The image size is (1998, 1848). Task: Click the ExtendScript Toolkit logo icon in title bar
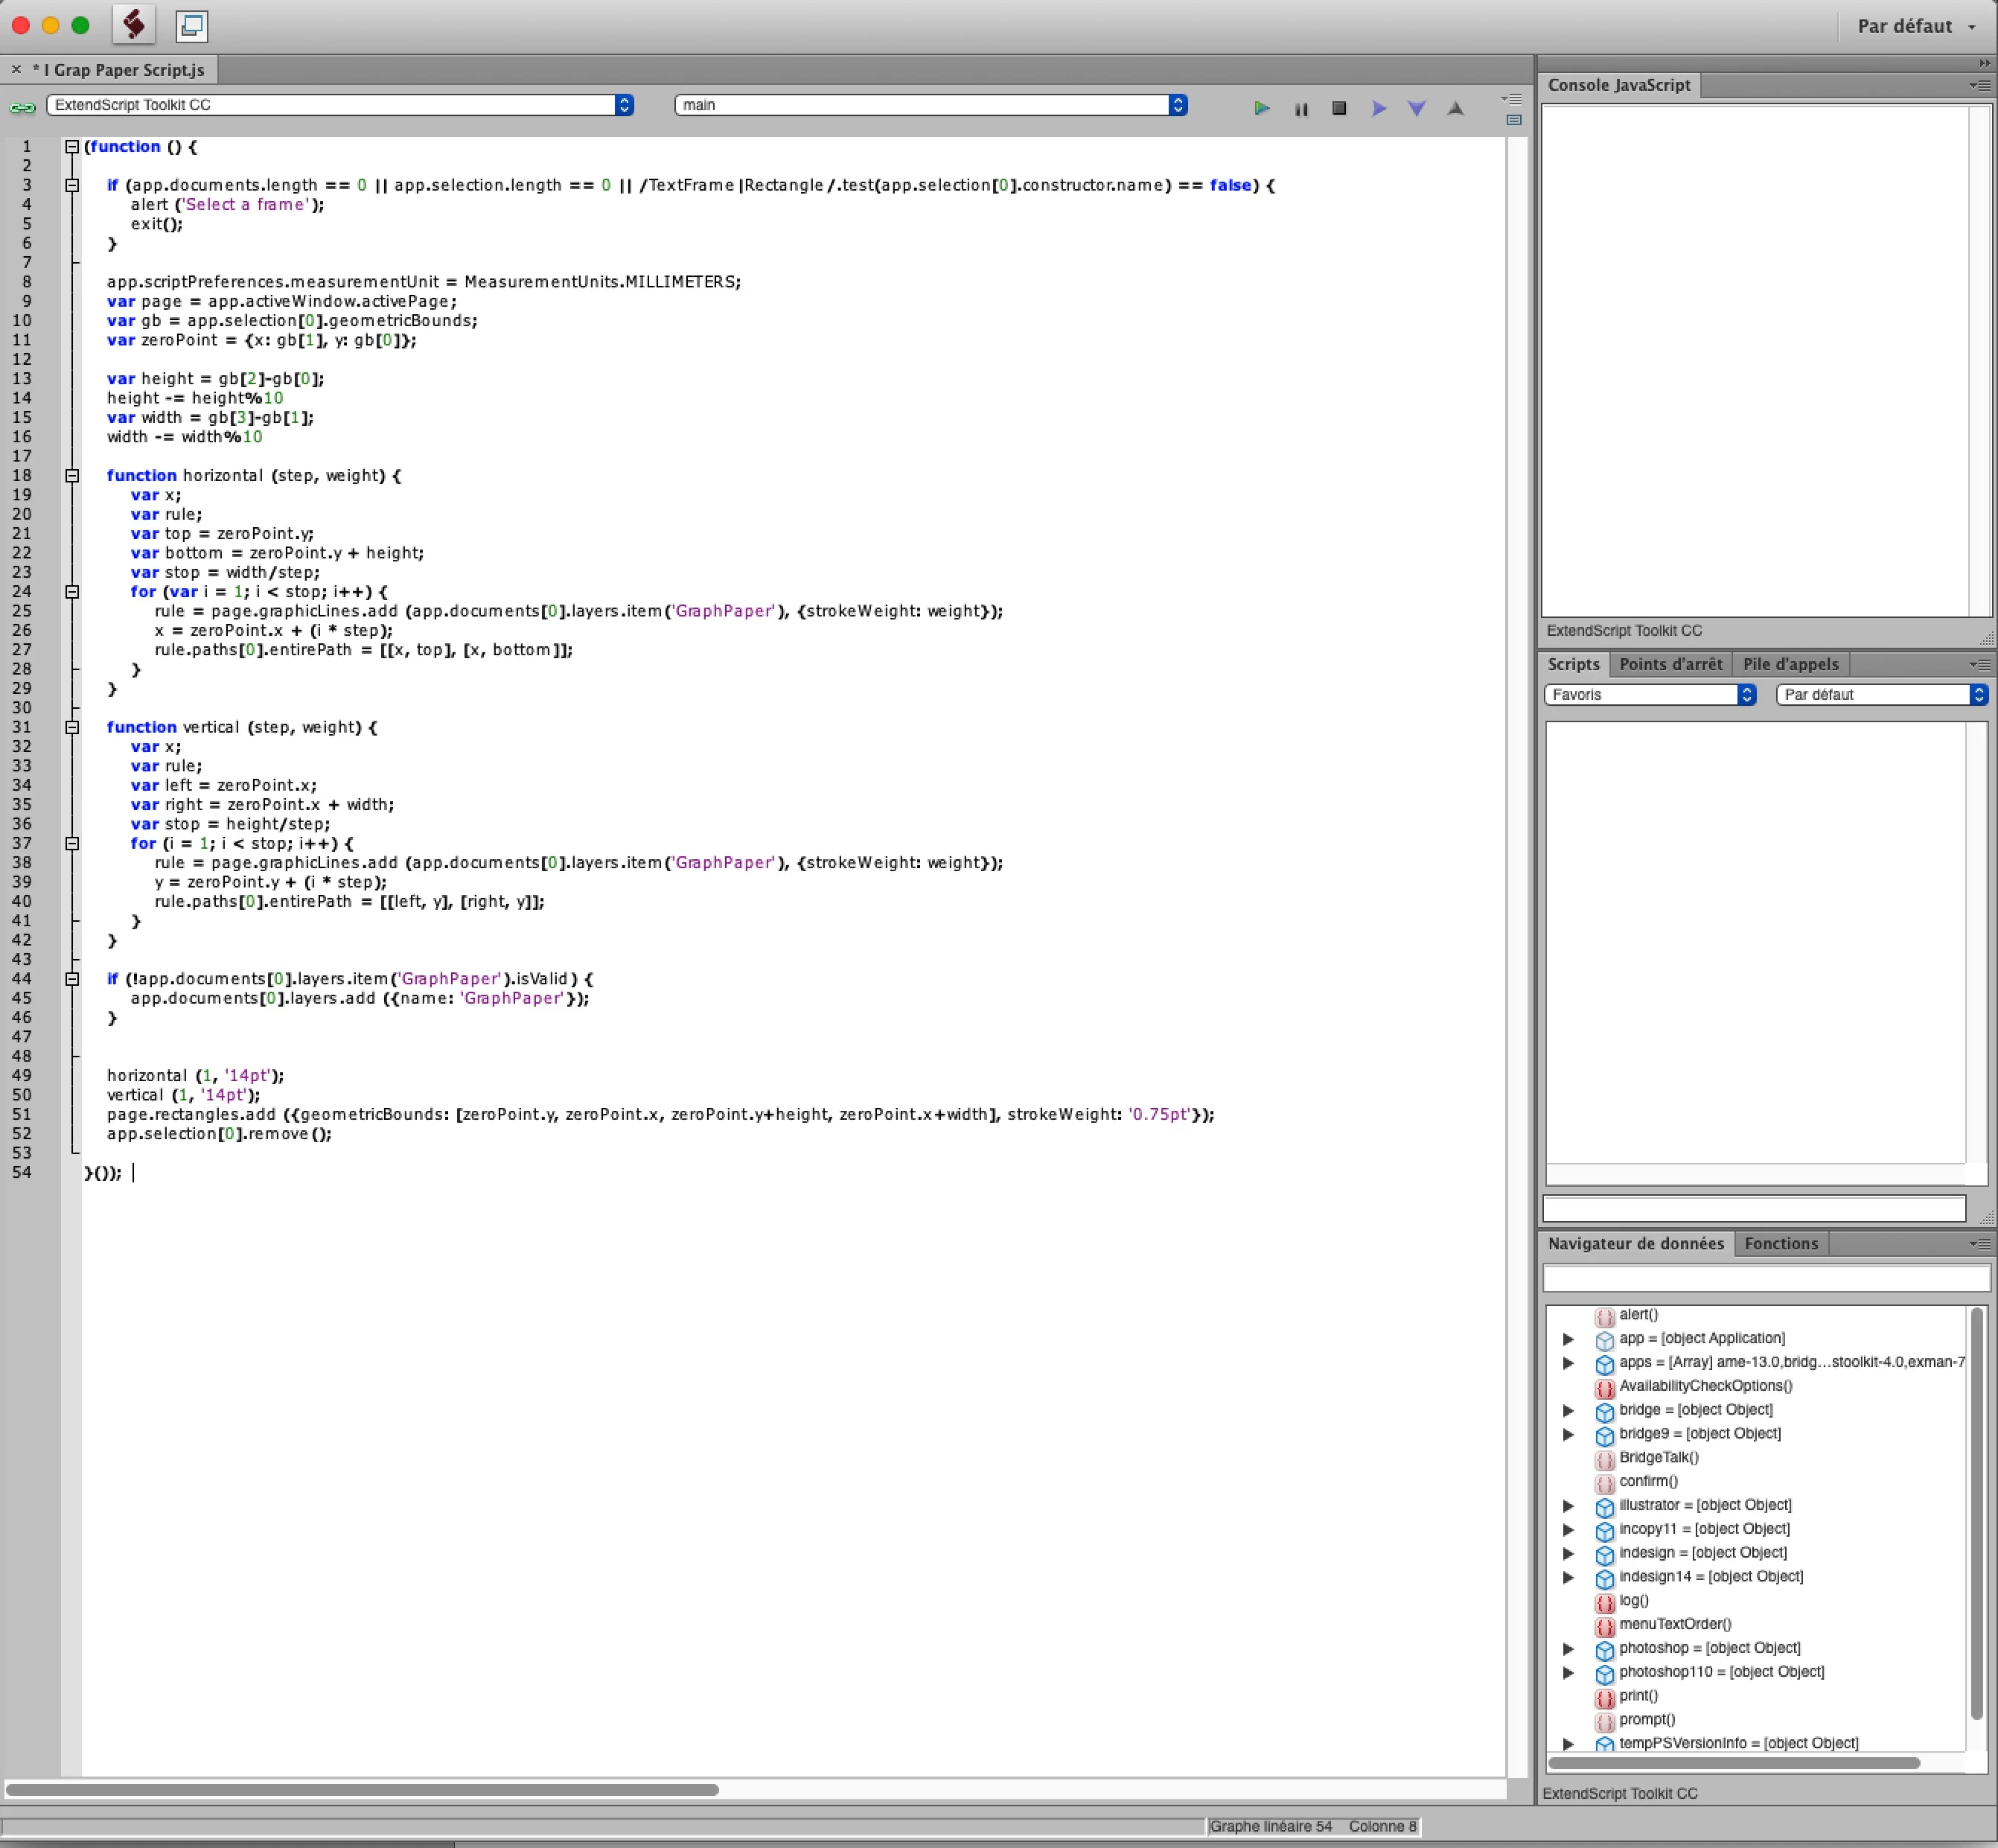click(134, 25)
